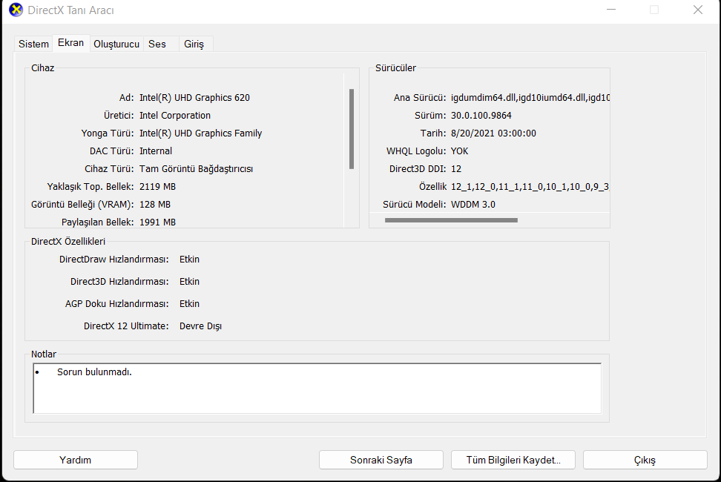721x482 pixels.
Task: Switch to the Sistem tab
Action: (33, 44)
